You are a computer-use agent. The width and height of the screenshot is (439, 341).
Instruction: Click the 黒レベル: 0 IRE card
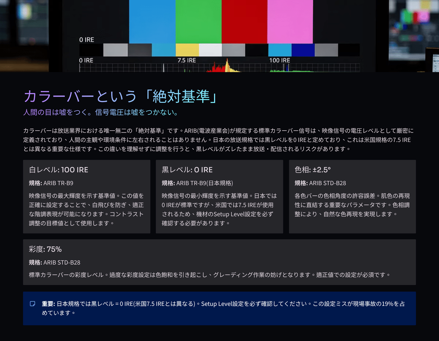point(219,196)
